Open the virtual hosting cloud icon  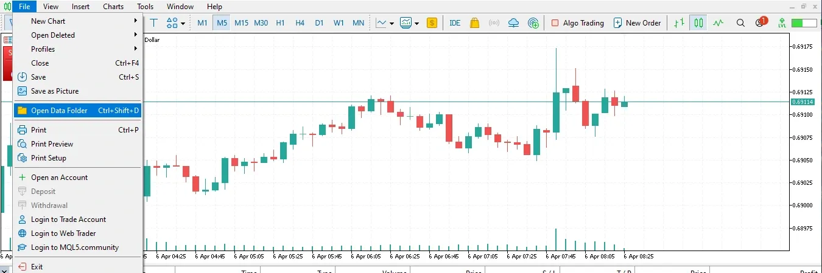click(x=514, y=23)
